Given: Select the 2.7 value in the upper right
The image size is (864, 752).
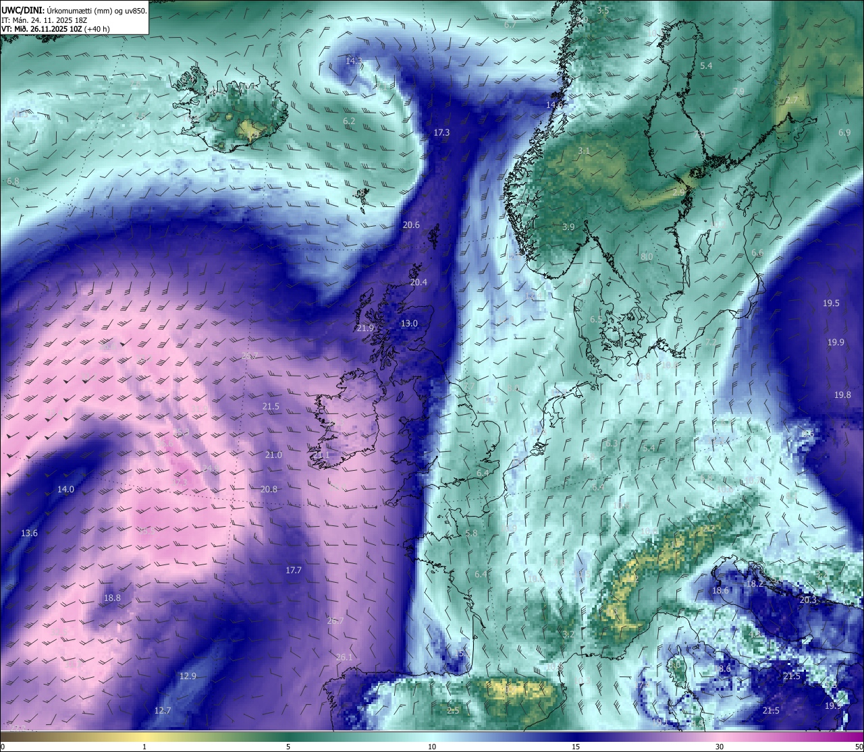Looking at the screenshot, I should 792,100.
